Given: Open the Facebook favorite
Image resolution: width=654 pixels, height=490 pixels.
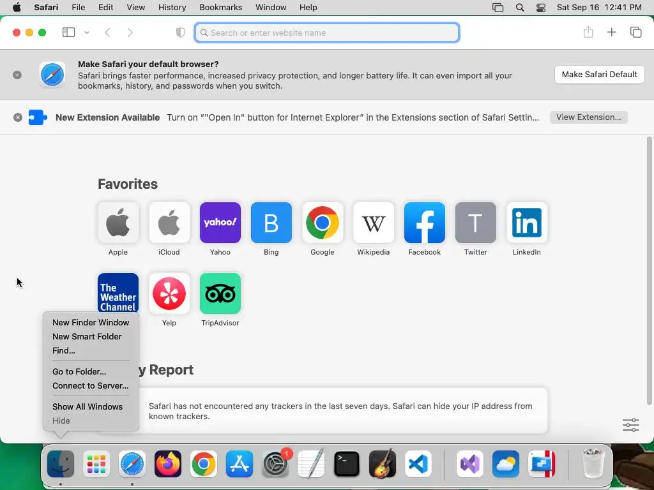Looking at the screenshot, I should 425,223.
